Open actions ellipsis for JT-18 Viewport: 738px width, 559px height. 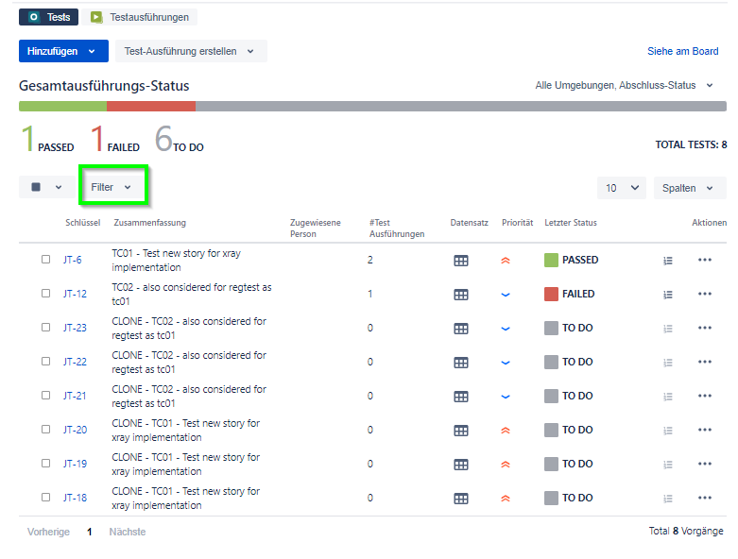point(705,498)
